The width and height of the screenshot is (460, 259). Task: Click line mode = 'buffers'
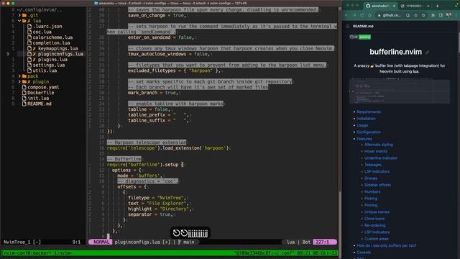[x=139, y=176]
